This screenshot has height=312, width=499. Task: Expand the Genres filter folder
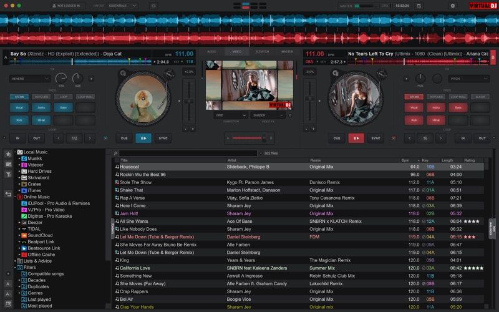point(19,293)
